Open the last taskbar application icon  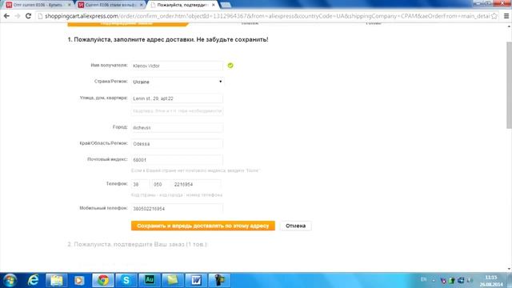[x=219, y=280]
